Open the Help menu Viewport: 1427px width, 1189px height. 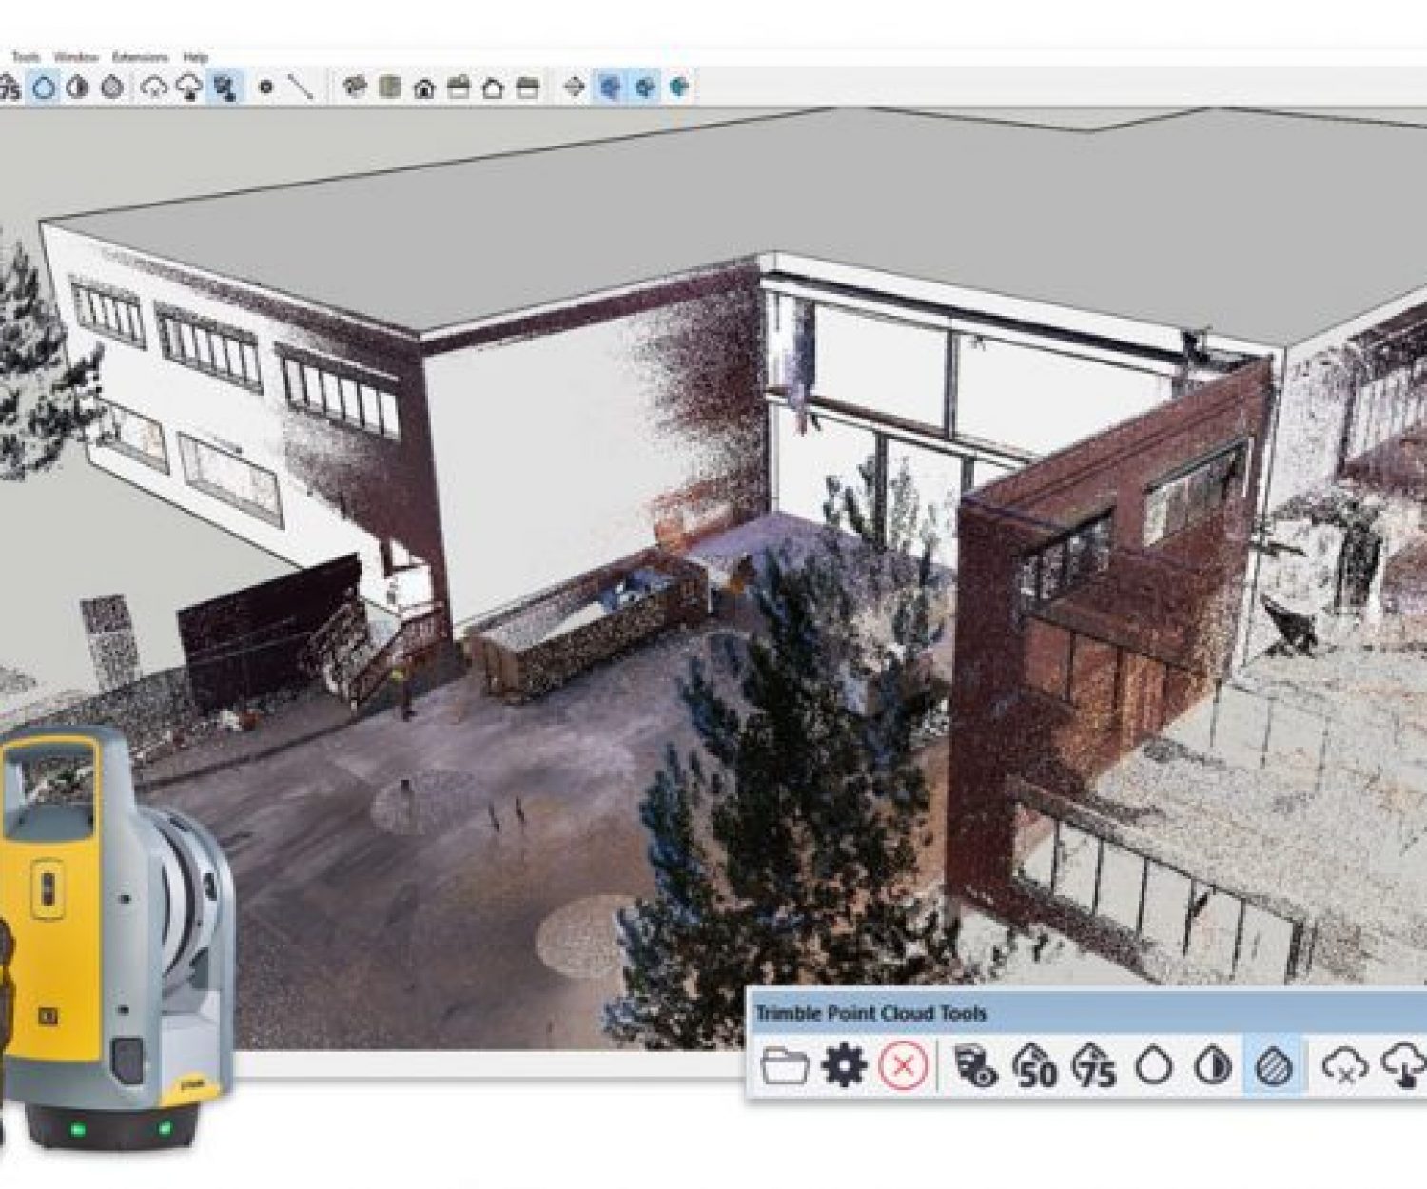pyautogui.click(x=195, y=58)
